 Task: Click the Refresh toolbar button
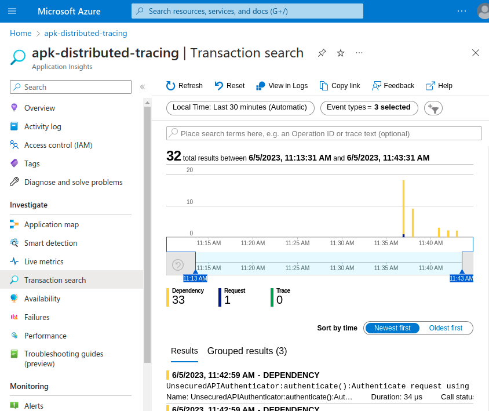[184, 86]
